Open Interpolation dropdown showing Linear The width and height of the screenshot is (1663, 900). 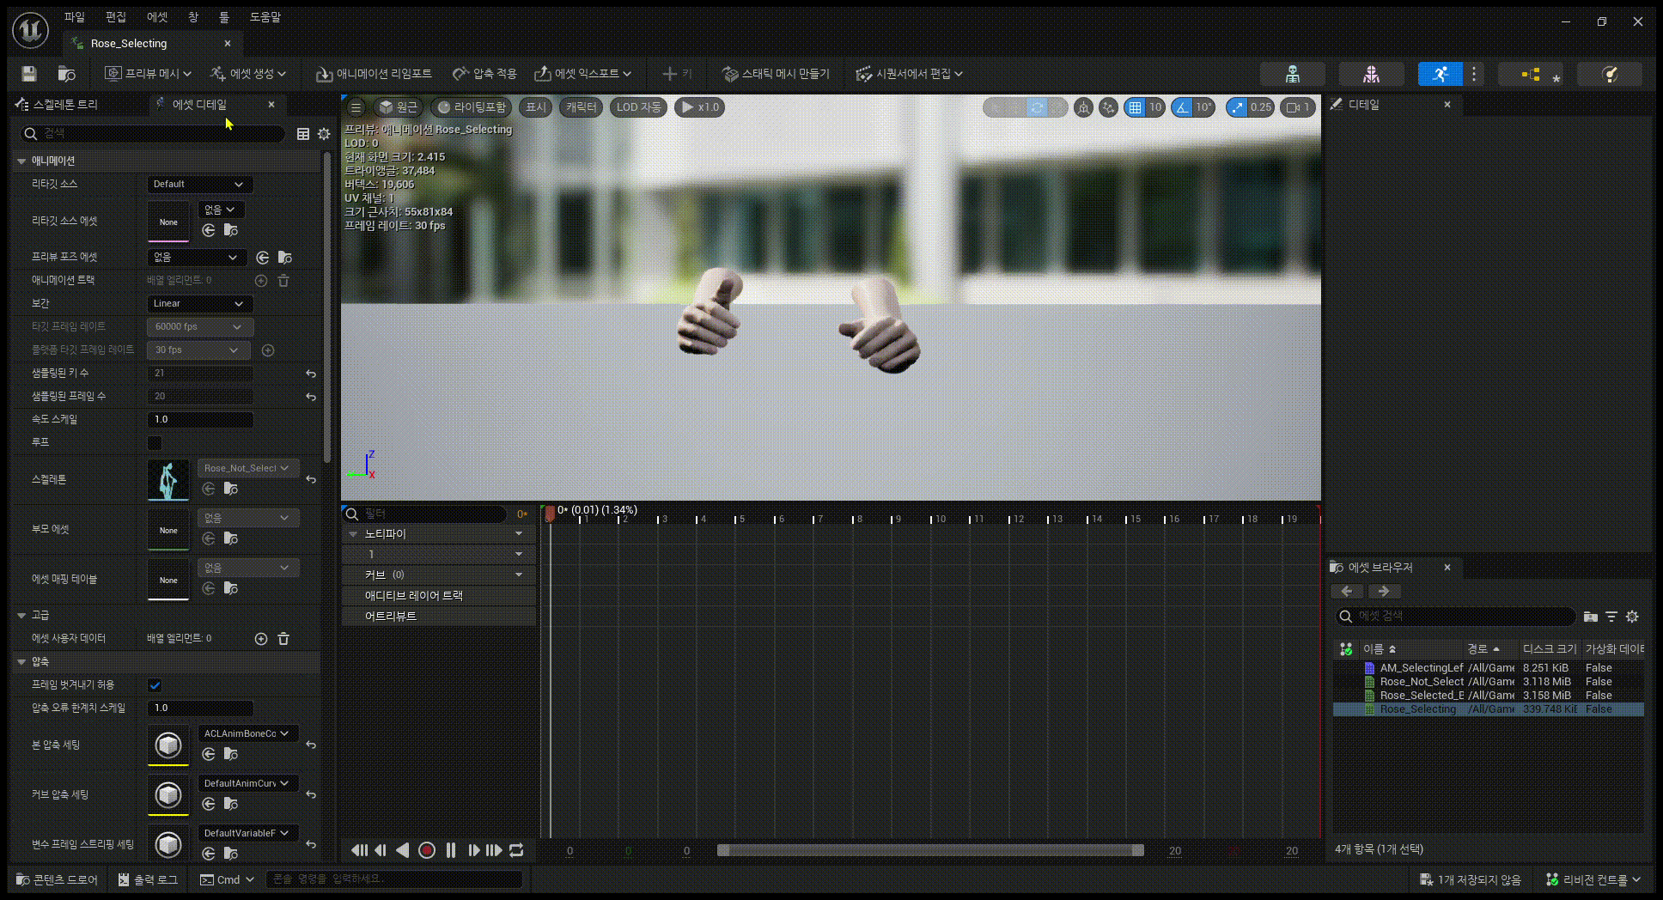pos(198,304)
